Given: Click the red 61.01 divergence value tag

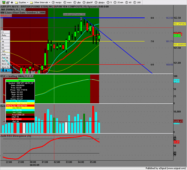Looking at the screenshot, I should click(177, 142).
